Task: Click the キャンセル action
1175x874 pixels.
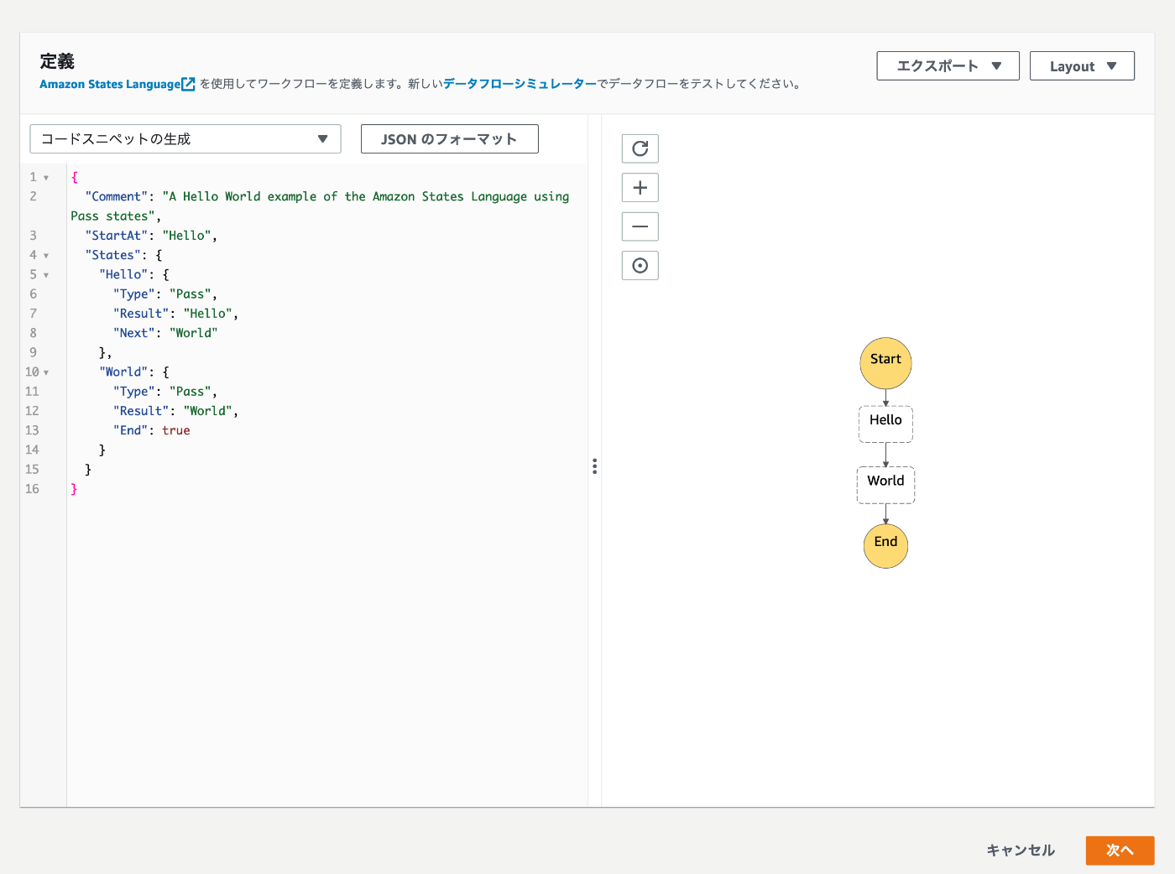Action: point(1021,850)
